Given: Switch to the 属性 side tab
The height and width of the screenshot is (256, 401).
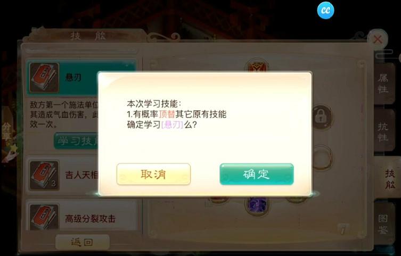Looking at the screenshot, I should 383,83.
